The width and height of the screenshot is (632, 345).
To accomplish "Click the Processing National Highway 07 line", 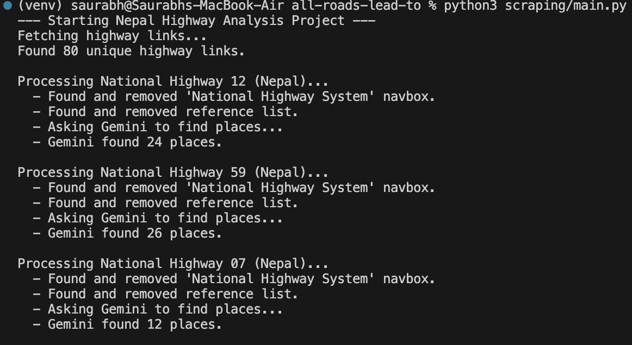I will [x=173, y=264].
